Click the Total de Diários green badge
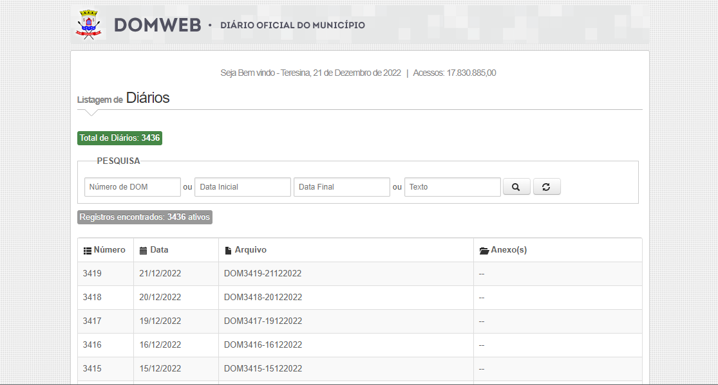Screen dimensions: 718x385 coord(120,138)
